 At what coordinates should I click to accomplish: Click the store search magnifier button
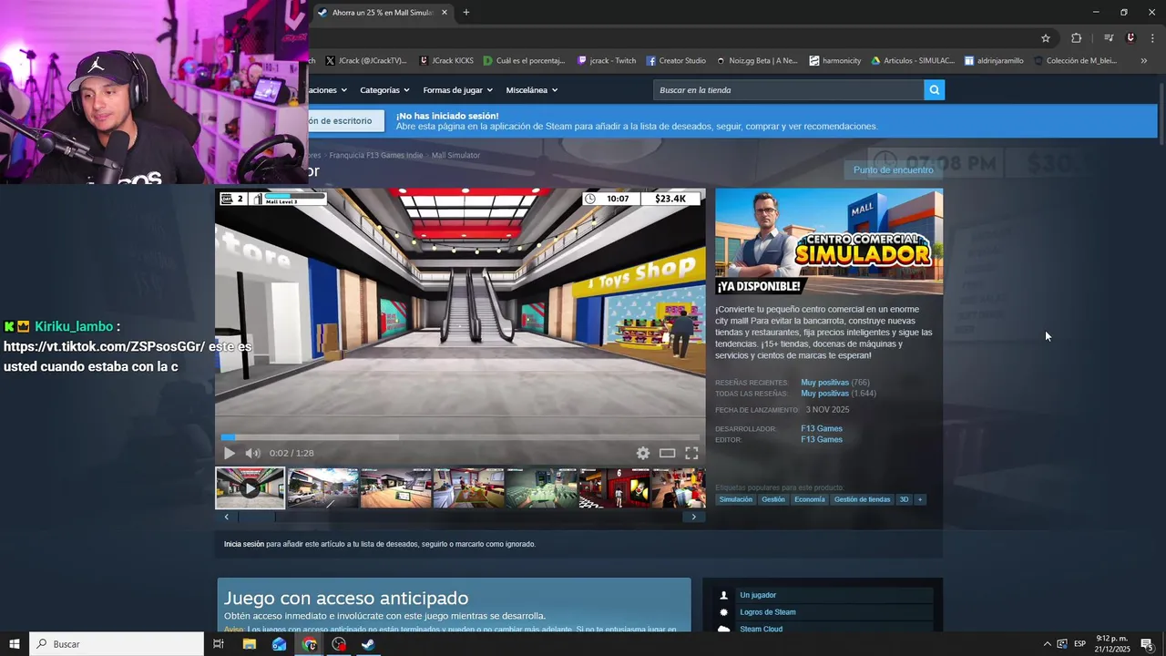click(x=934, y=90)
